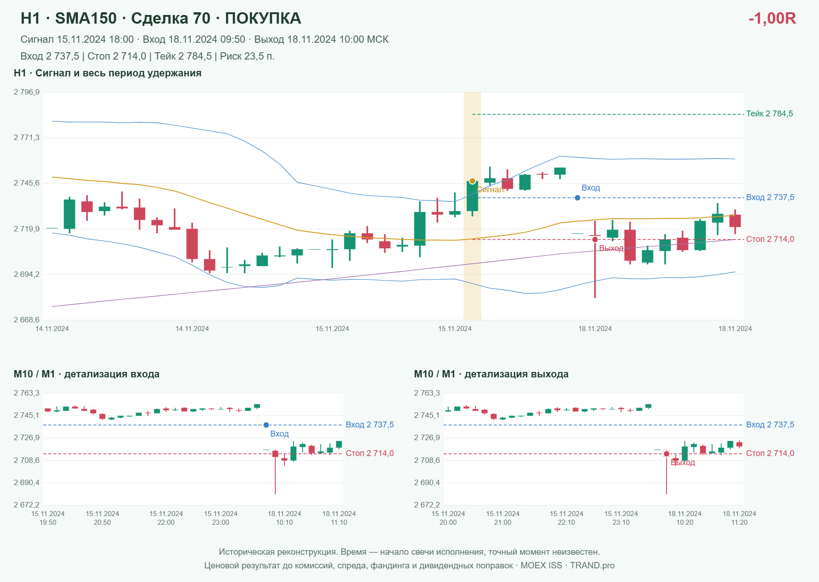Image resolution: width=819 pixels, height=582 pixels.
Task: Click 'Стоп 2 714,0' label of entry detail chart
Action: pos(370,453)
